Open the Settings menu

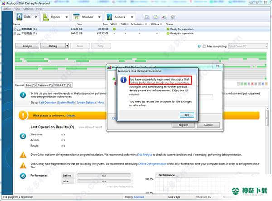click(x=28, y=9)
